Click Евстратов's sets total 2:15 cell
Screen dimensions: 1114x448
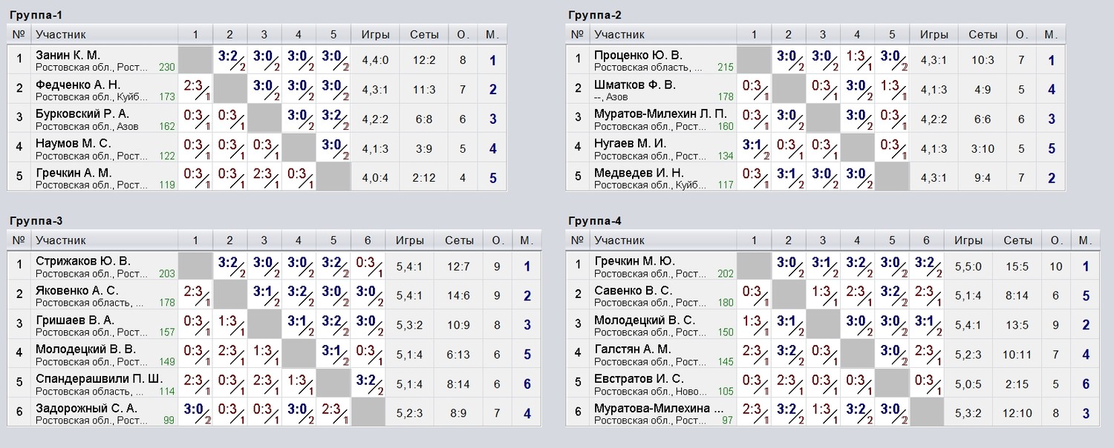tap(1018, 383)
